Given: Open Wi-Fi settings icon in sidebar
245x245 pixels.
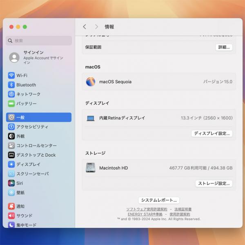Looking at the screenshot, I should point(11,76).
